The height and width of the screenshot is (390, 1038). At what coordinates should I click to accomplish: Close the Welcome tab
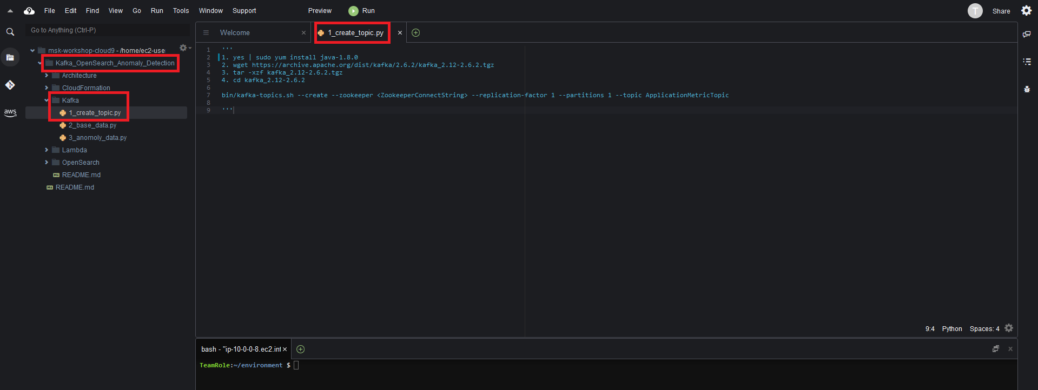303,33
